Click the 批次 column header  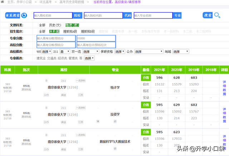coord(26,70)
